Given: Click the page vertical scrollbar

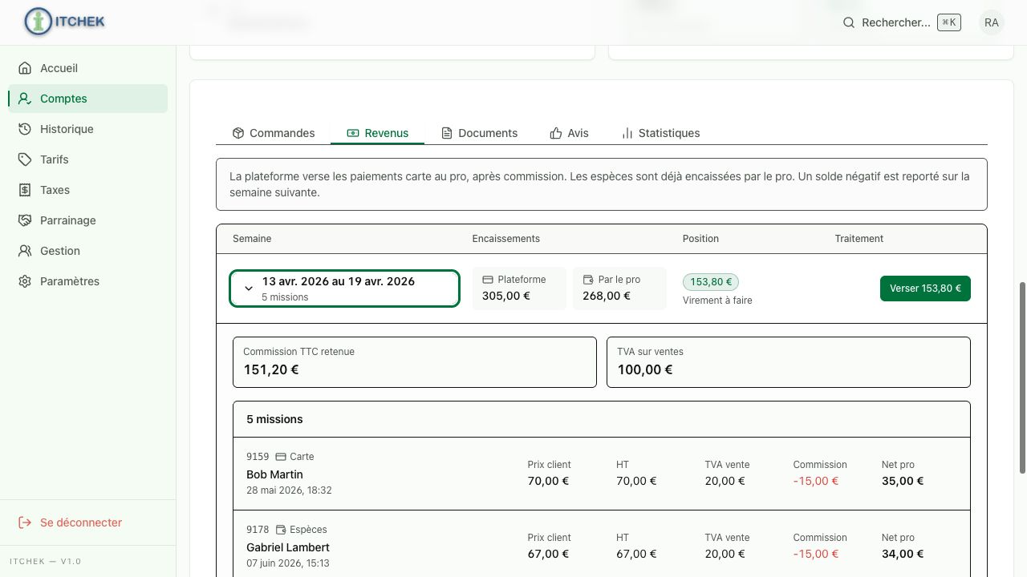Looking at the screenshot, I should (x=1022, y=377).
